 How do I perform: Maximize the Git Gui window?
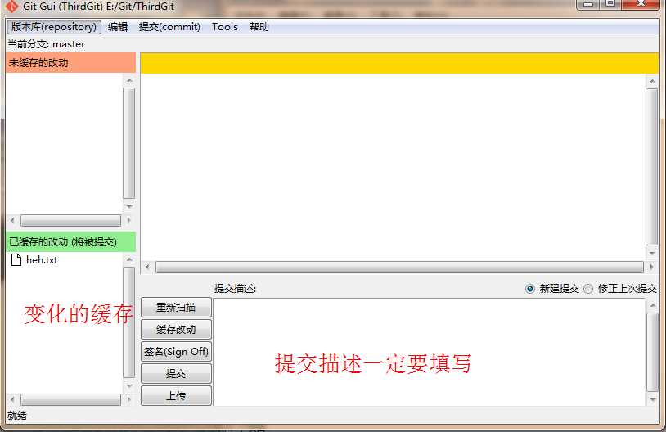pos(610,4)
